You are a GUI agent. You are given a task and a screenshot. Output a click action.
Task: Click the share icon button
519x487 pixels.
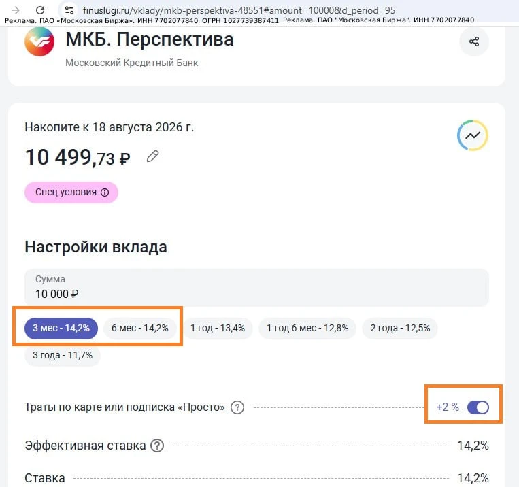(474, 41)
